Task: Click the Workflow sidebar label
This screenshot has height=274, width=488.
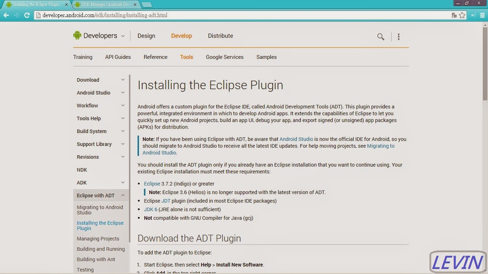Action: [x=88, y=106]
